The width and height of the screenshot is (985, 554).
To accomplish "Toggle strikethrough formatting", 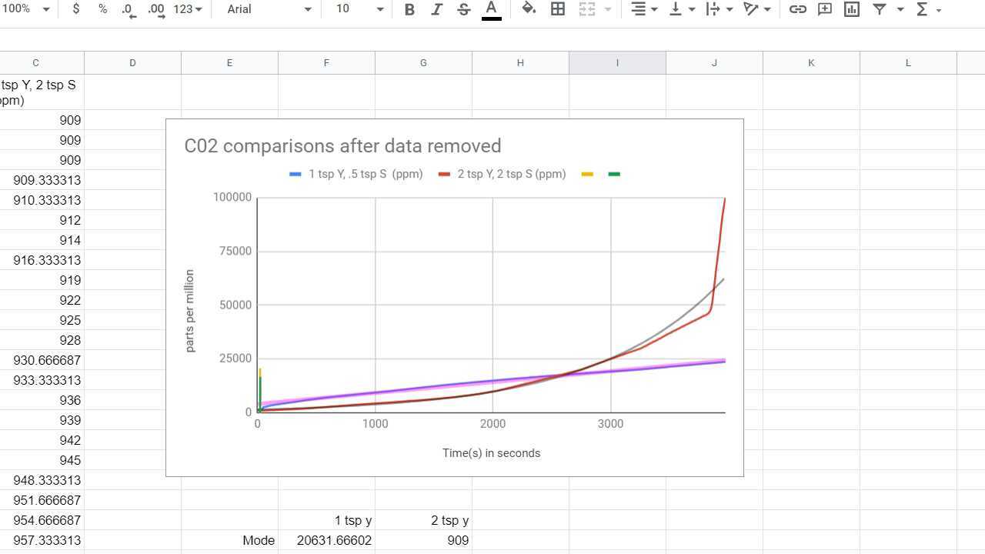I will coord(463,9).
